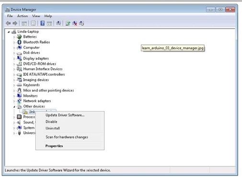Choose Properties from the context menu
This screenshot has height=177, width=242.
tap(70, 146)
